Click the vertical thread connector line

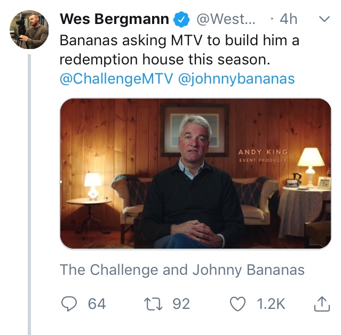click(x=29, y=194)
